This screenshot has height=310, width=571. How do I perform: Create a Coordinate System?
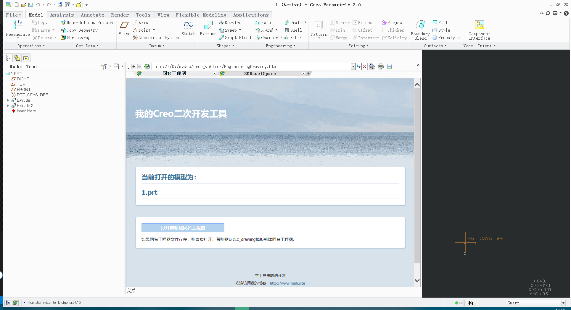tap(156, 38)
